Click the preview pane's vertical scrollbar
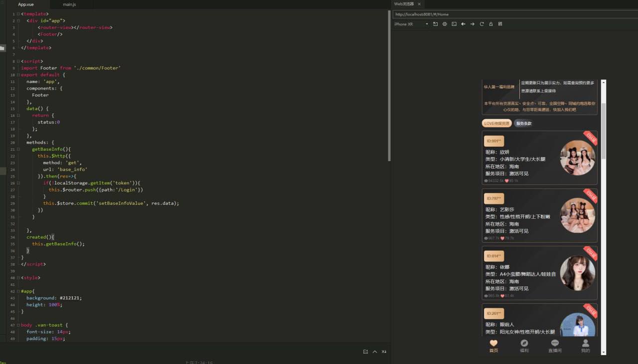Screen dimensions: 638x364 coord(604,130)
